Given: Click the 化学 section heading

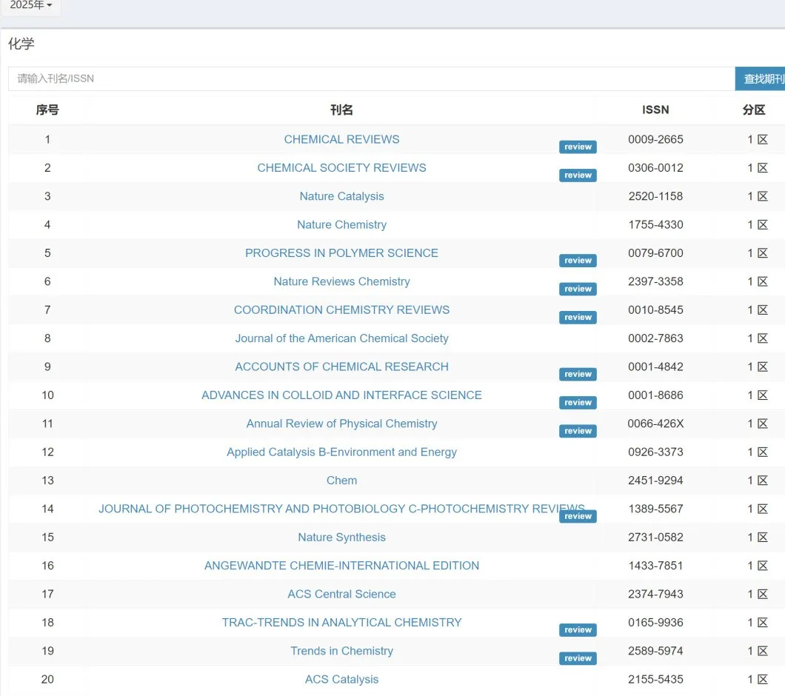Looking at the screenshot, I should [x=21, y=44].
